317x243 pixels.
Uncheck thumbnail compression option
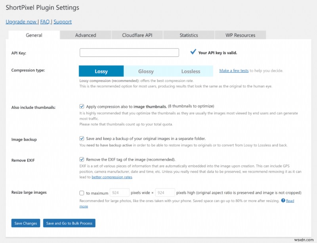pyautogui.click(x=82, y=106)
